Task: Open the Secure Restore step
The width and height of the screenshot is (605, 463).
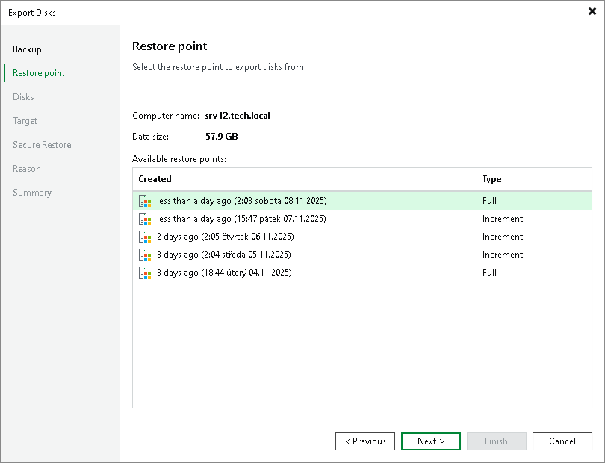Action: (x=42, y=144)
